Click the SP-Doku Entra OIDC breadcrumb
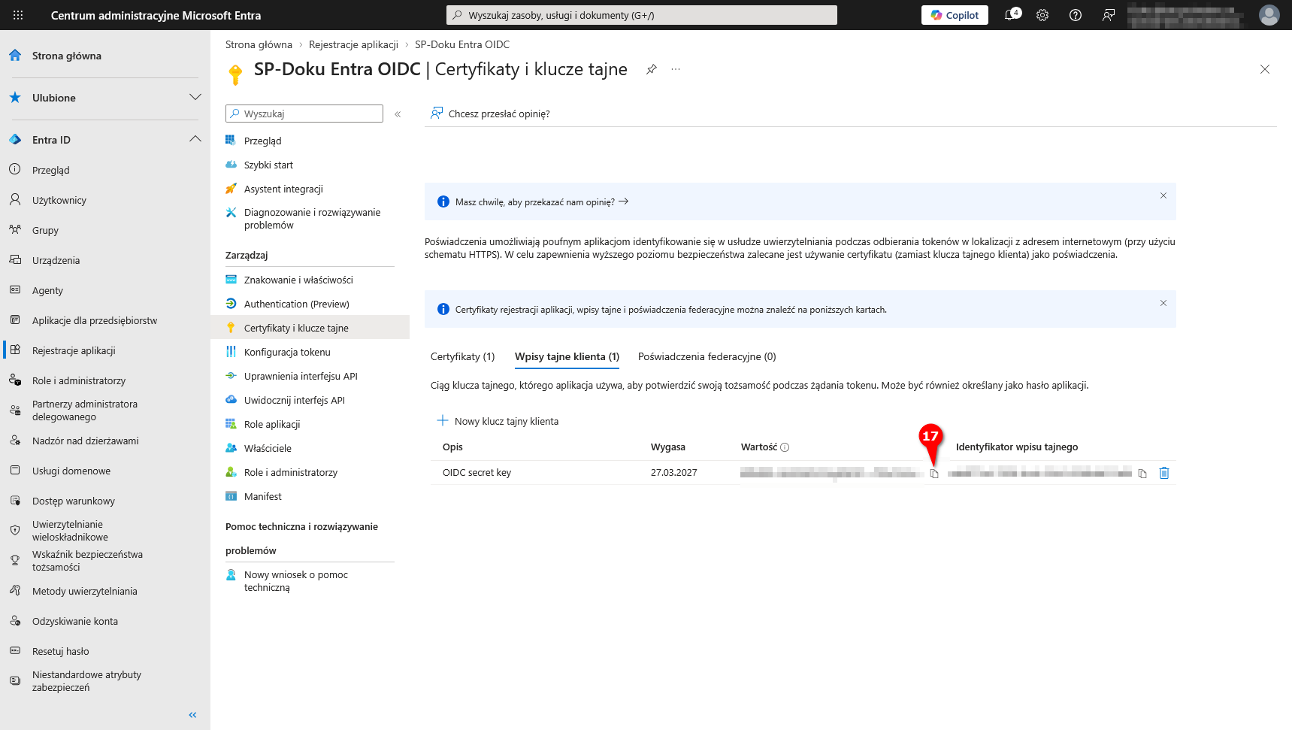 (x=462, y=45)
